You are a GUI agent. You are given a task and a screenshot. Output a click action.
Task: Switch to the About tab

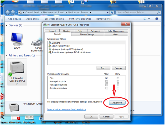point(116,34)
